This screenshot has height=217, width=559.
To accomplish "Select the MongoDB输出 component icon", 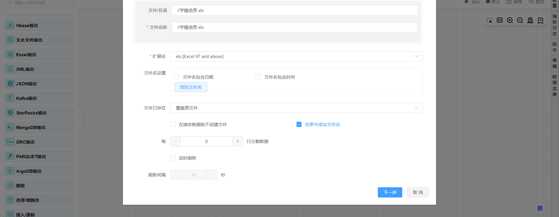I will [x=10, y=127].
